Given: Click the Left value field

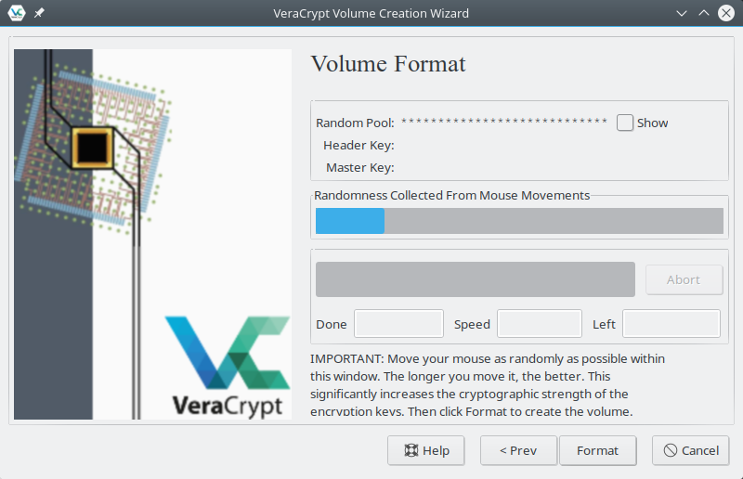Looking at the screenshot, I should 671,324.
